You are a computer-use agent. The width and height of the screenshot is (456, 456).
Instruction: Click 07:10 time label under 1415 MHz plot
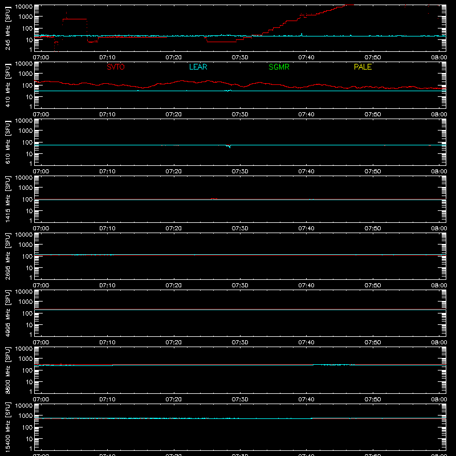coord(107,229)
